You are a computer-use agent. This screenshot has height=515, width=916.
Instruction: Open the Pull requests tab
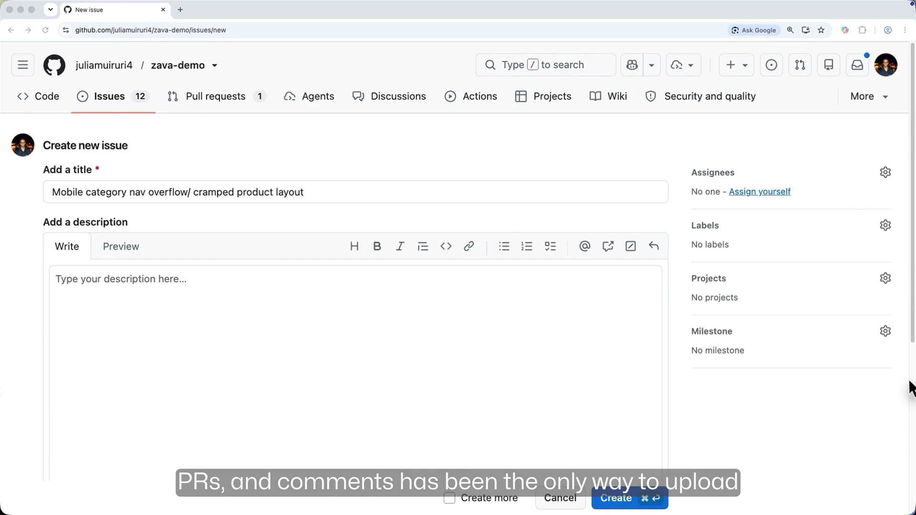[217, 96]
